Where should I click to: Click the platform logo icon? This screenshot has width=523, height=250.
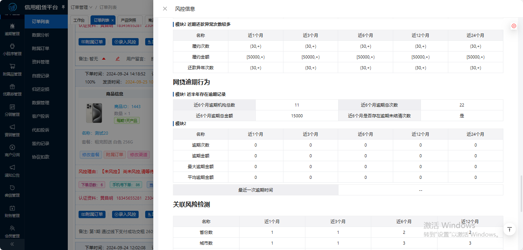click(12, 7)
